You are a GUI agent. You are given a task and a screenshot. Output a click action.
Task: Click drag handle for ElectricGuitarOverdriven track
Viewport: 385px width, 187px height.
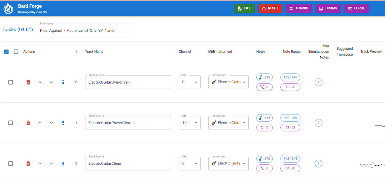63,82
